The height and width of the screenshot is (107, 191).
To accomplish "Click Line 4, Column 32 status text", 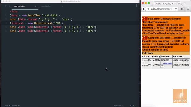I will coord(12,106).
